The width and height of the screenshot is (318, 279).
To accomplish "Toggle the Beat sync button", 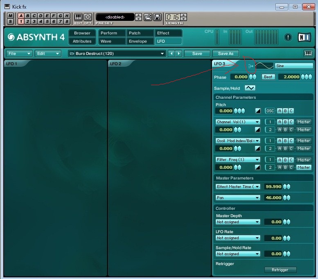I will point(268,77).
